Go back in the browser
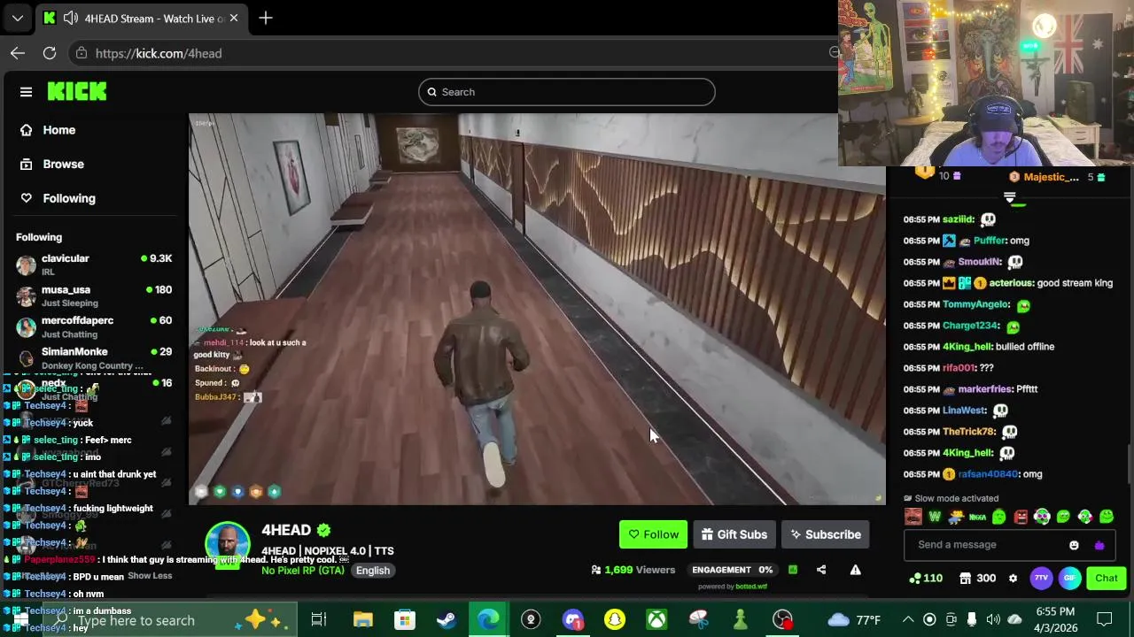Image resolution: width=1134 pixels, height=637 pixels. [x=18, y=53]
